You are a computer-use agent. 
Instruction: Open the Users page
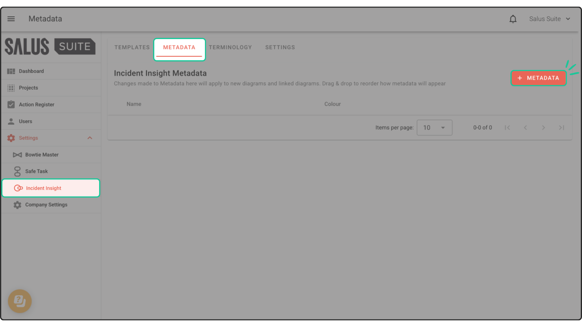pyautogui.click(x=25, y=121)
